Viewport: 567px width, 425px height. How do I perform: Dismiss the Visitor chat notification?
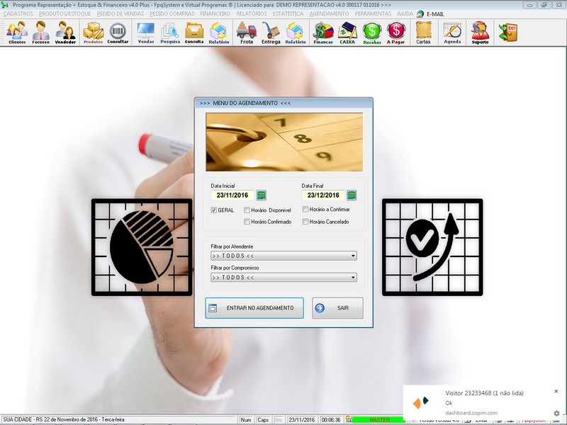click(x=556, y=392)
